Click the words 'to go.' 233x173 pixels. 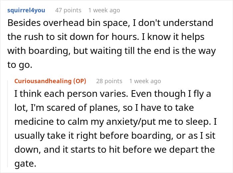20,65
